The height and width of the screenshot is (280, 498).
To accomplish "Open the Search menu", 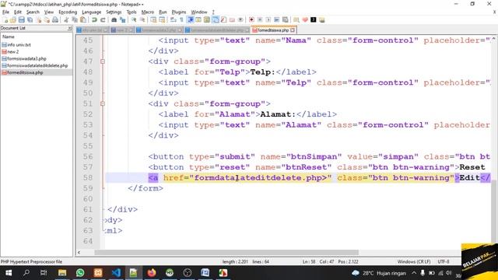I will coord(33,12).
